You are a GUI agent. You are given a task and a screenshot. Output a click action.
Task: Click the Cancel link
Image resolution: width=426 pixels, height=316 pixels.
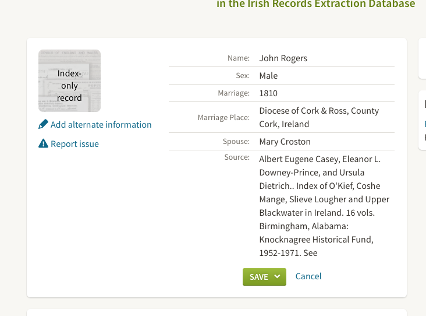click(308, 276)
